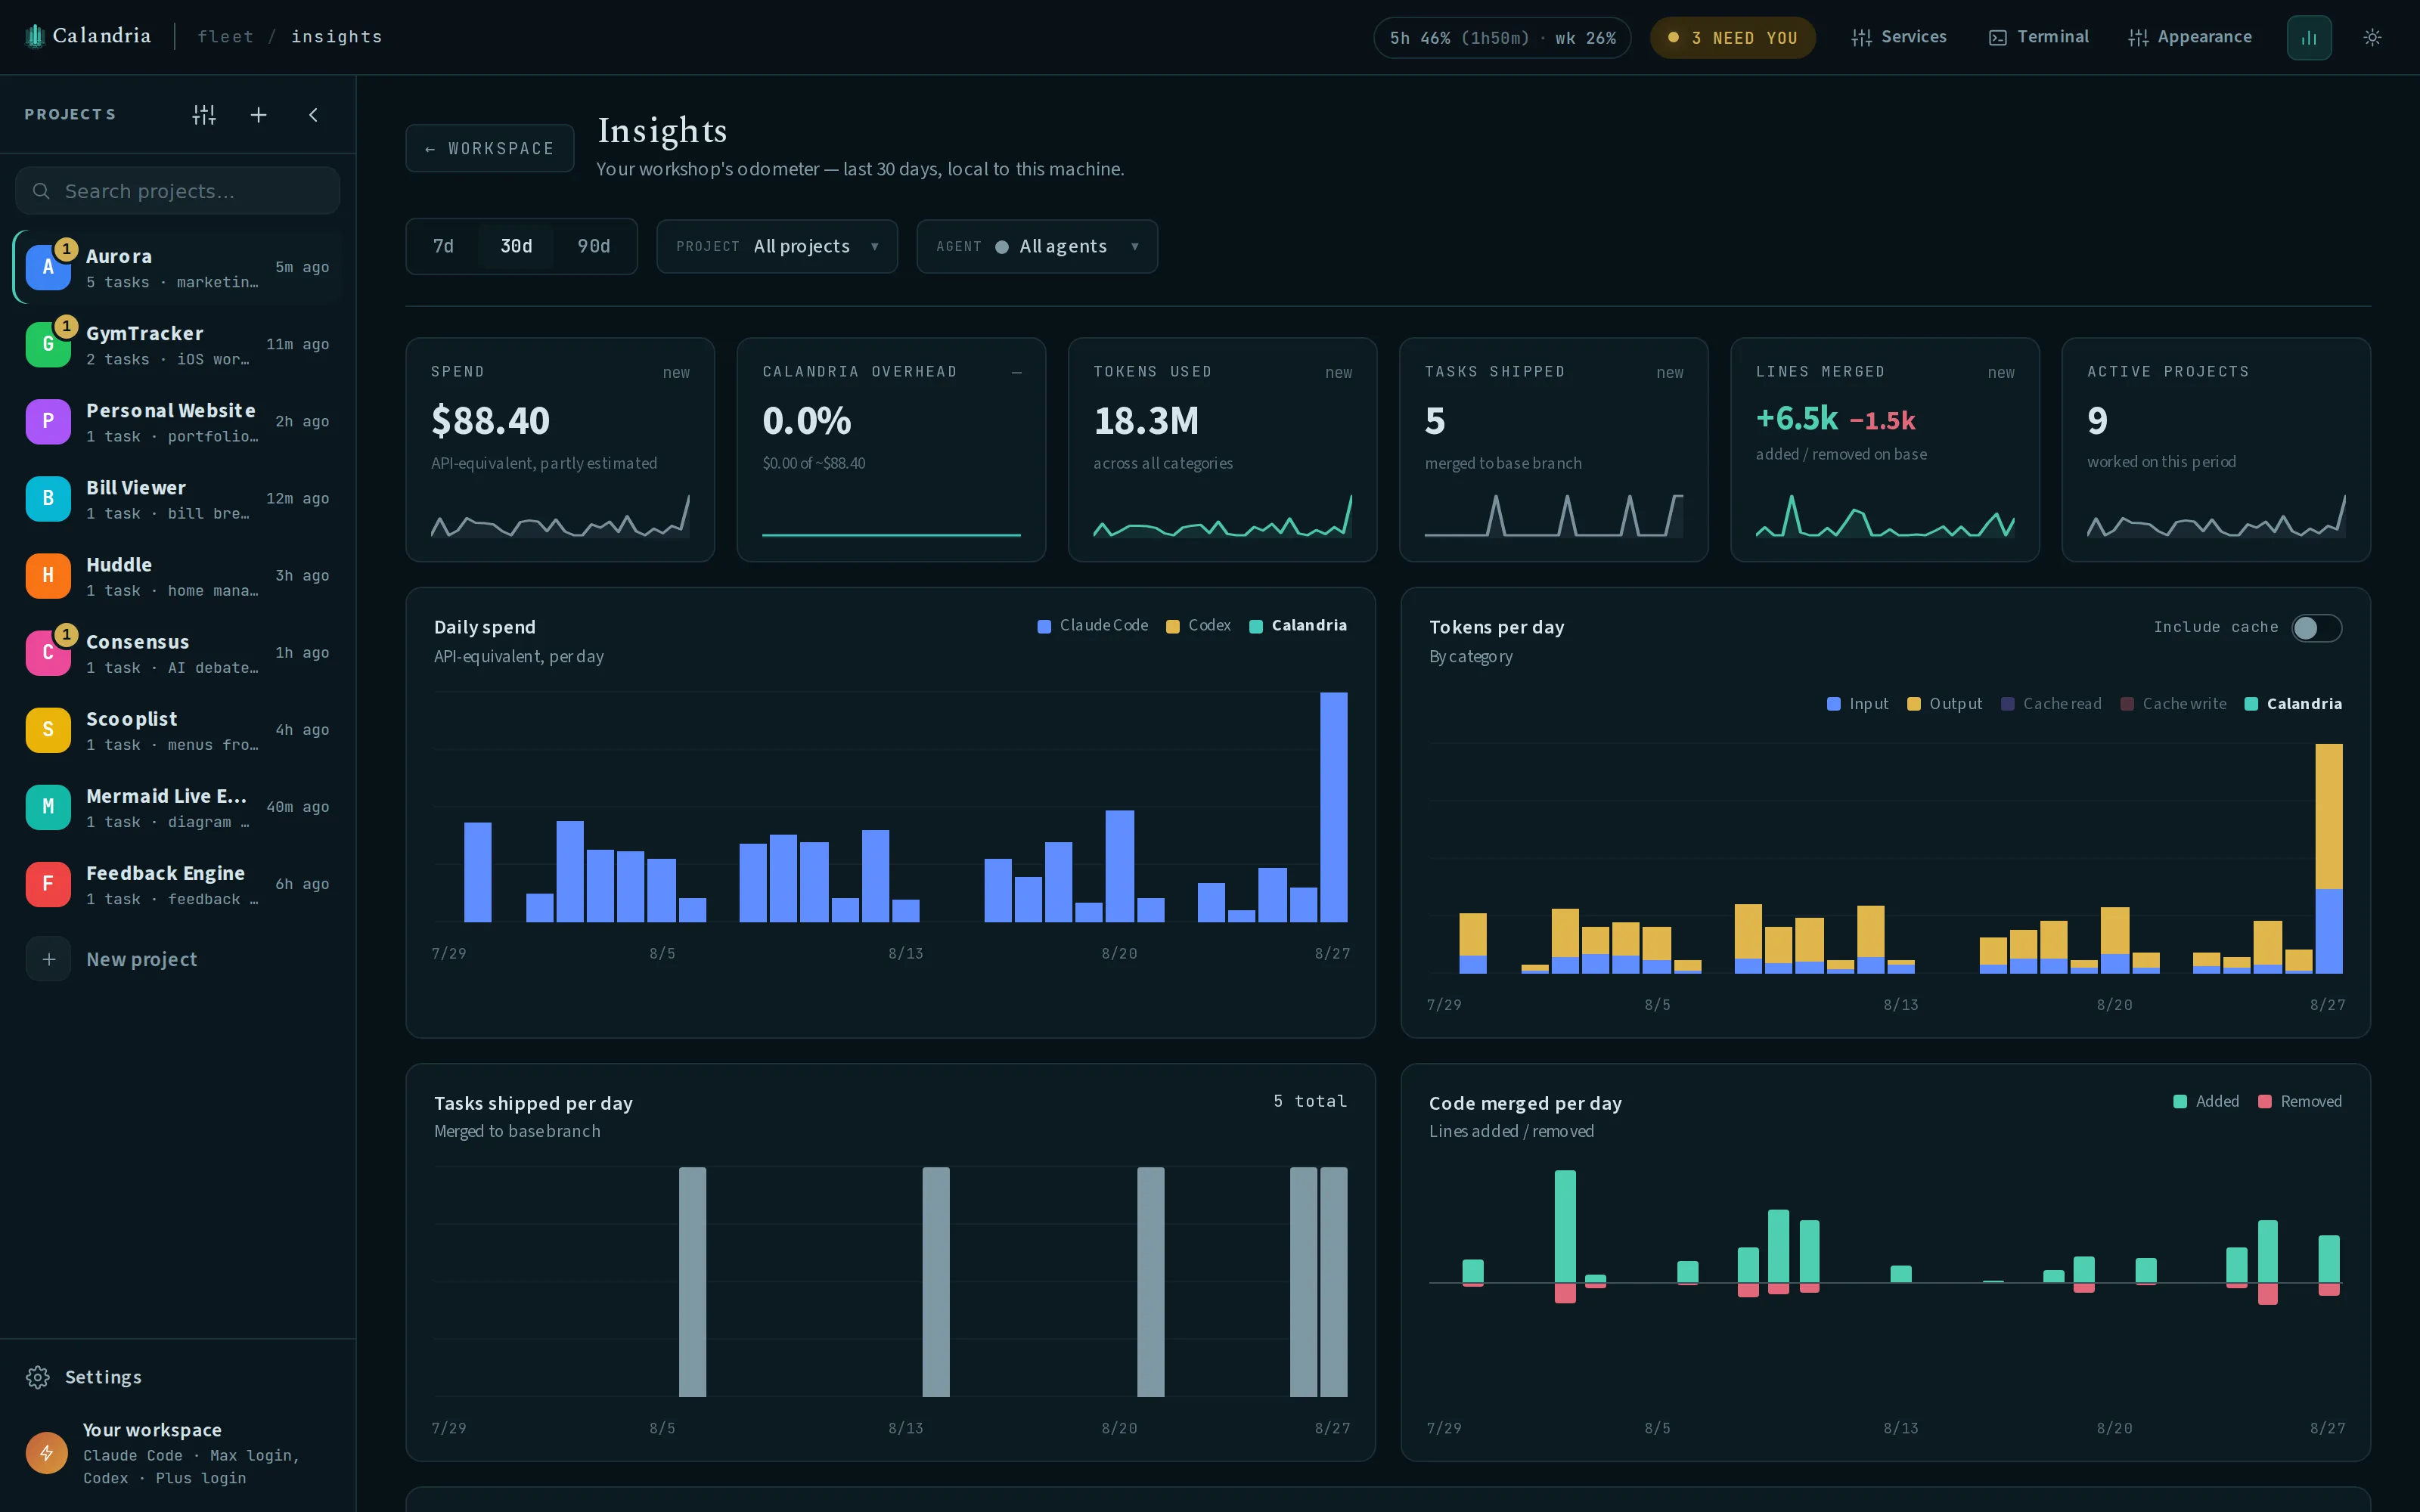
Task: Open the Services panel
Action: (x=1899, y=37)
